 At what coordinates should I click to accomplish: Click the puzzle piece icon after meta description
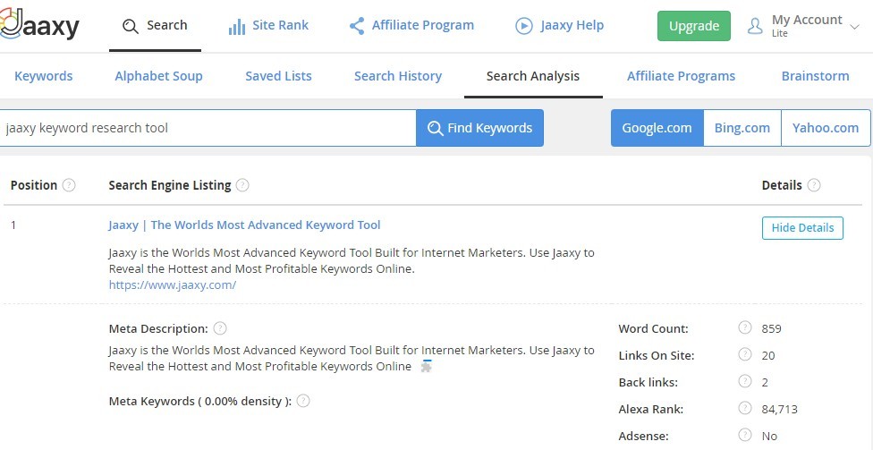[x=426, y=366]
